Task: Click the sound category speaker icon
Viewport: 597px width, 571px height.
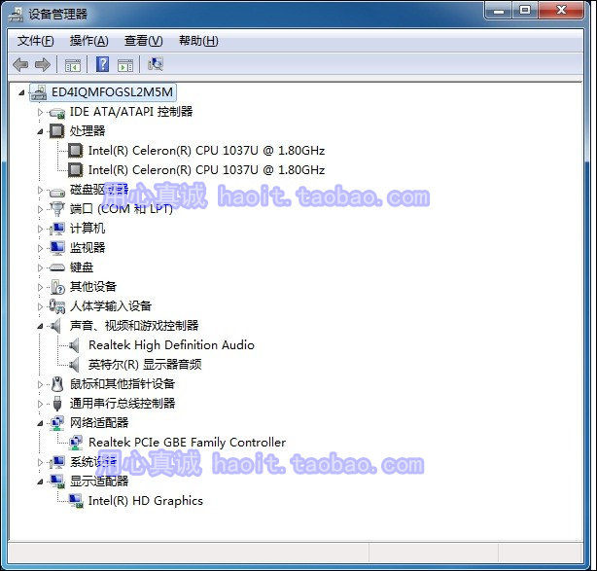Action: tap(55, 326)
